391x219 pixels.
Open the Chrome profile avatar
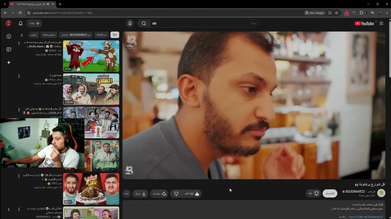[x=380, y=13]
